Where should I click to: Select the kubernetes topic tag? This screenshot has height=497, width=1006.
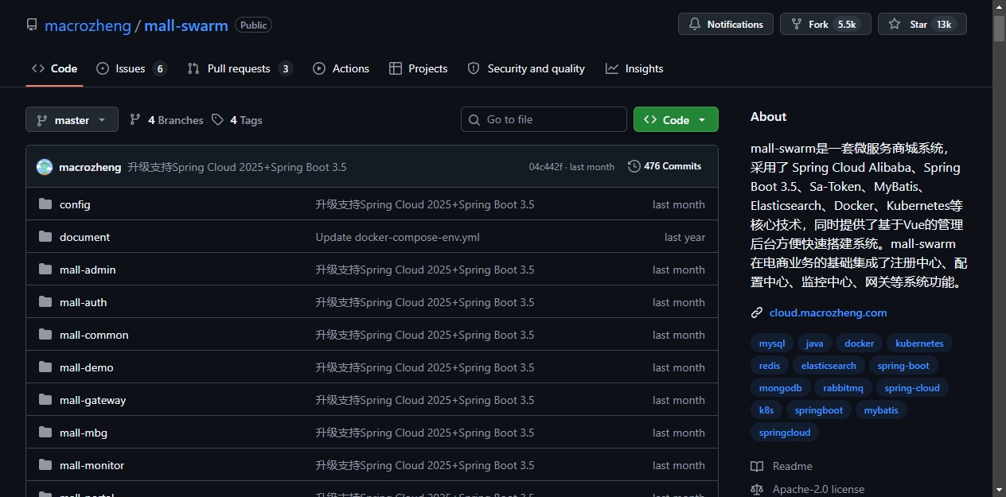tap(919, 344)
